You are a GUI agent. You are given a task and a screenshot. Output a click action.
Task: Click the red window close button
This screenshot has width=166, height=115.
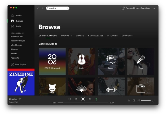[11, 8]
